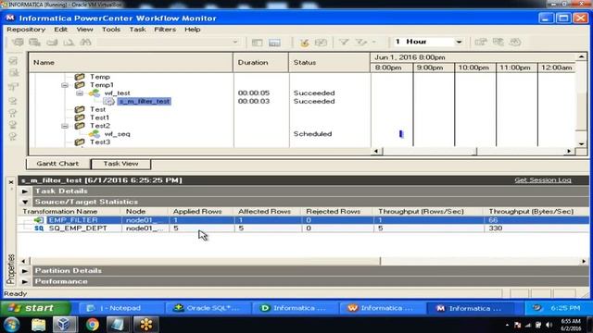Click the third toolbar icon before the binoculars
Screen dimensions: 593x333
(52, 42)
